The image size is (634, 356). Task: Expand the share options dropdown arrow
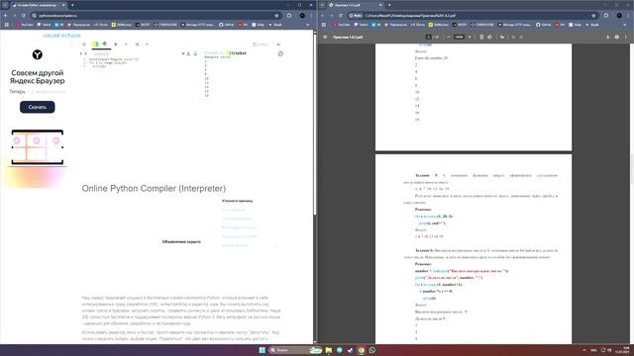click(x=147, y=44)
